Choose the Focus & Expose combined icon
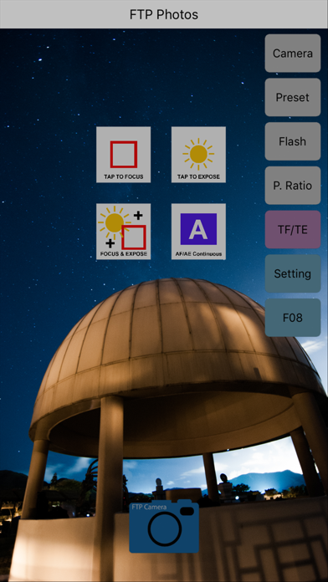Image resolution: width=328 pixels, height=582 pixels. [x=123, y=232]
